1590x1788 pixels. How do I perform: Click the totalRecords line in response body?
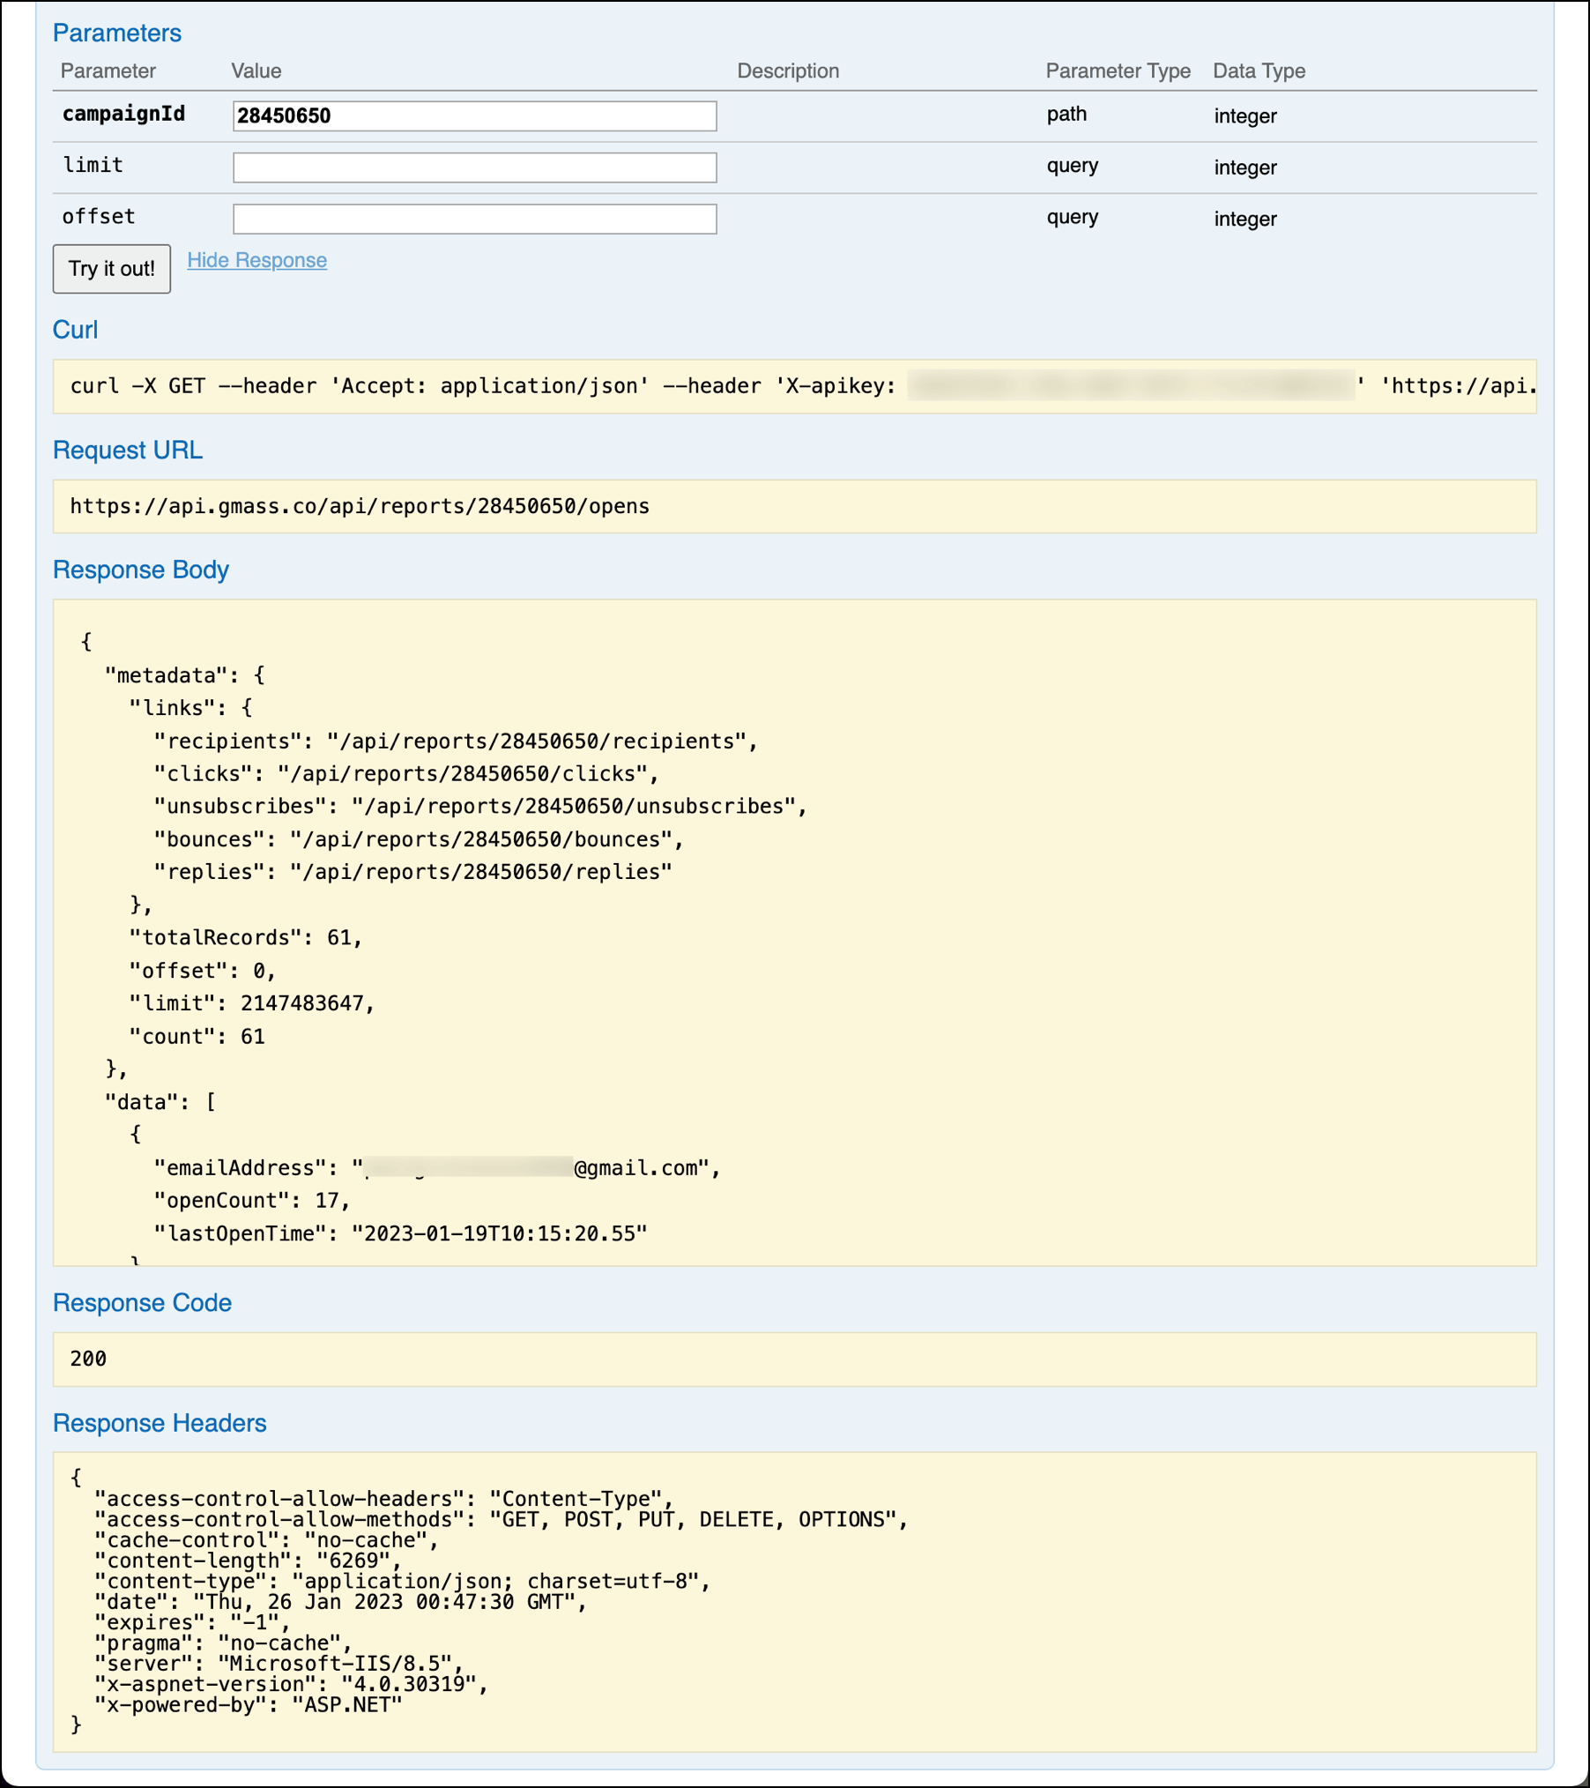pos(246,937)
